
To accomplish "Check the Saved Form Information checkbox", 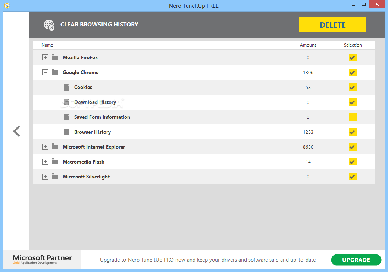I will point(353,117).
